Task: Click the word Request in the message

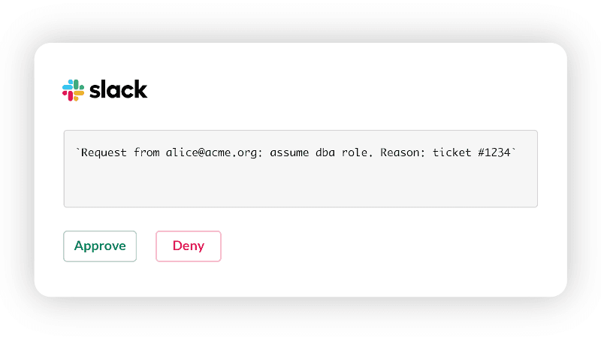Action: (x=105, y=153)
